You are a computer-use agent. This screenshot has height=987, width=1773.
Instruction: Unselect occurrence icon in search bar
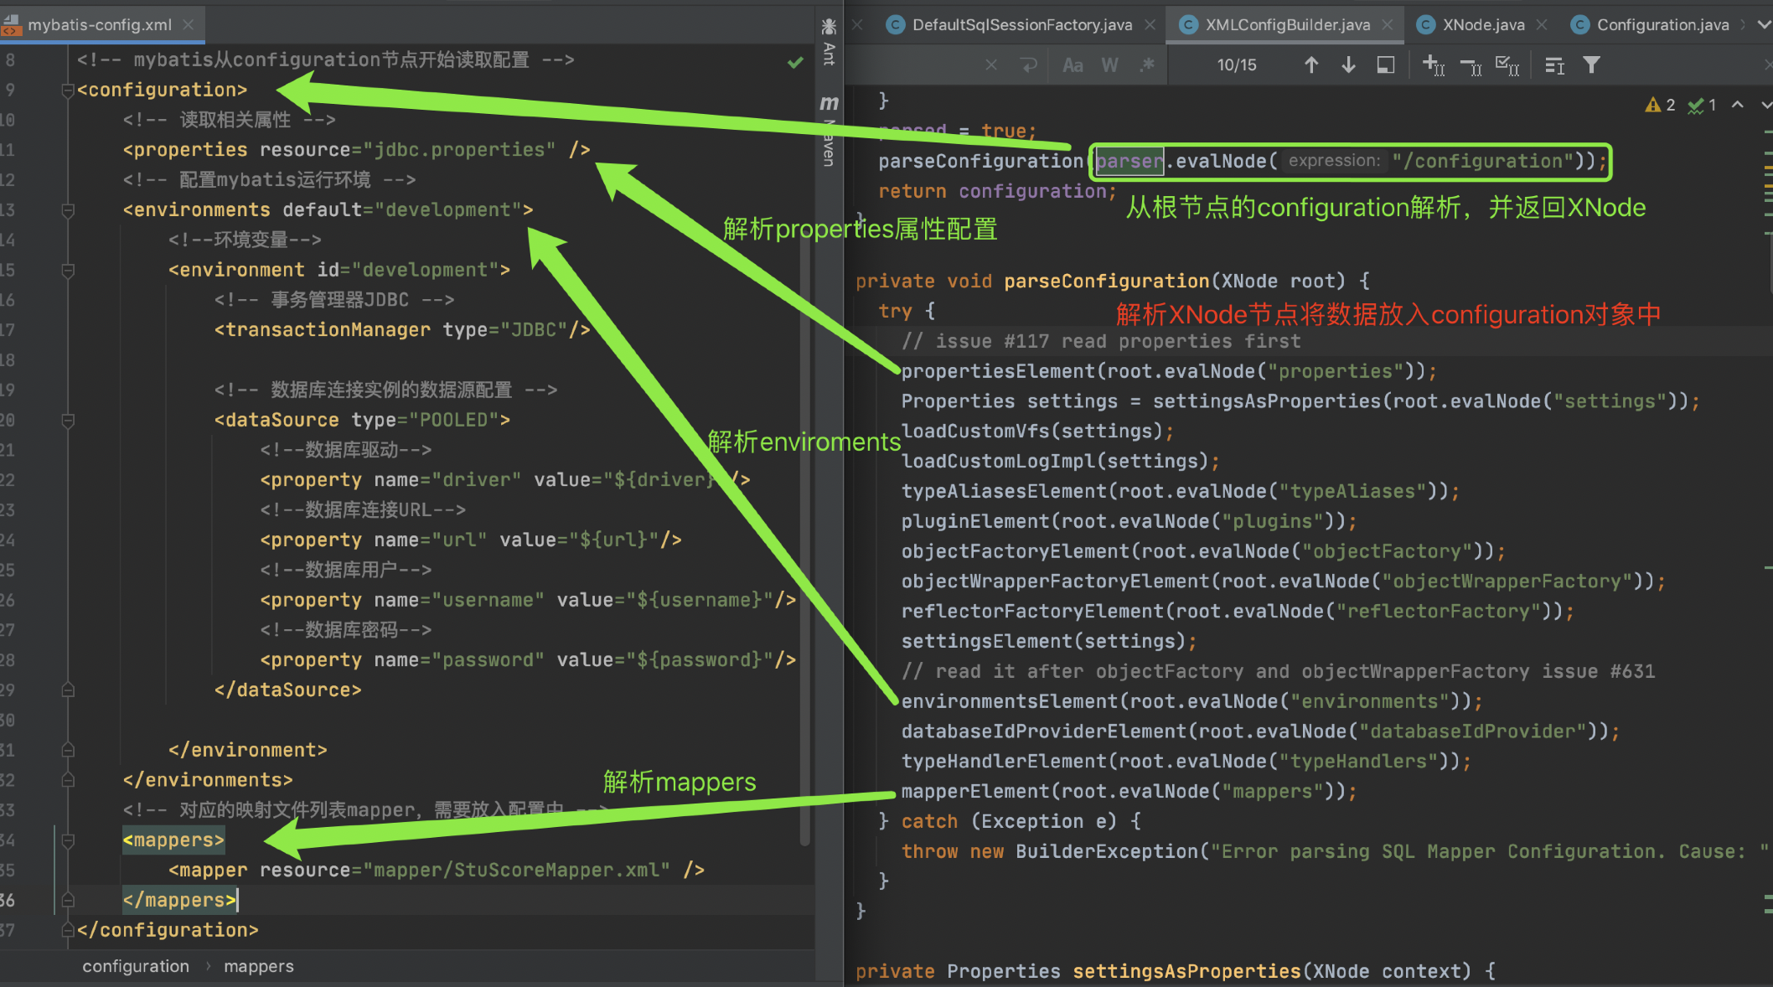pyautogui.click(x=1471, y=65)
